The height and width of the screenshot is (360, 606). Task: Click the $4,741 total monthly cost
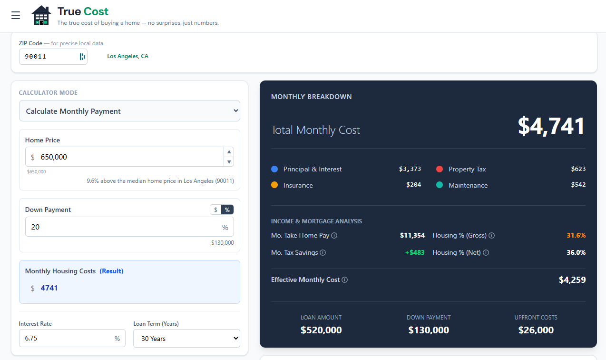551,126
